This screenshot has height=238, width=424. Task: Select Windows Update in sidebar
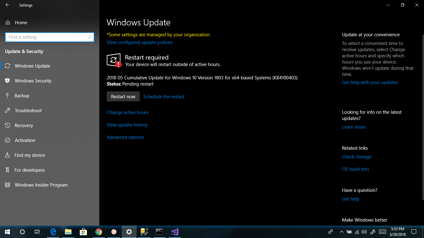tap(50, 66)
